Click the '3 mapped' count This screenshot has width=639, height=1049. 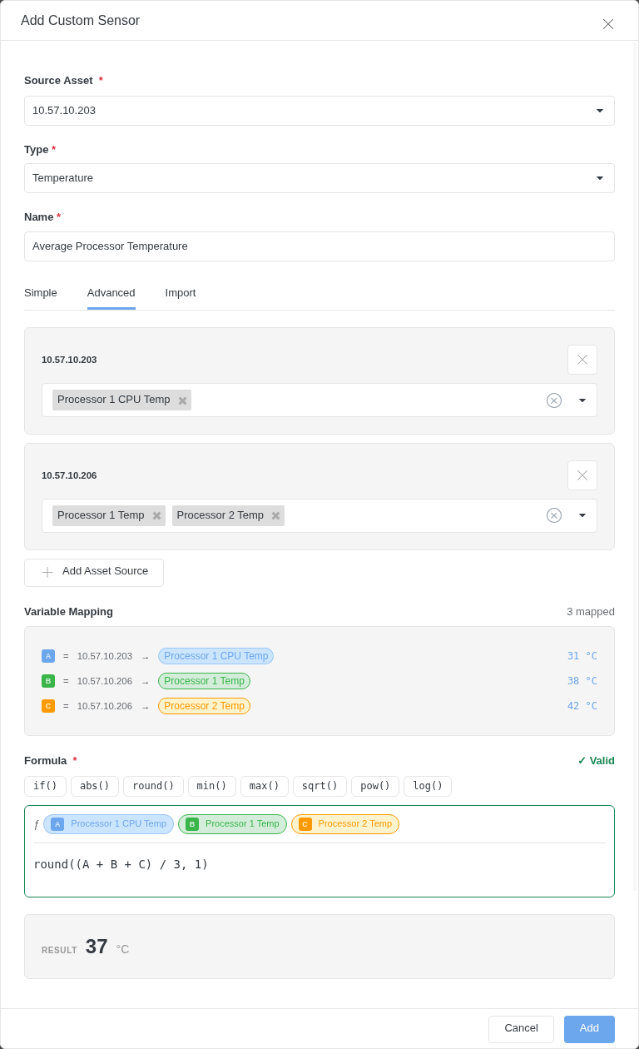coord(591,612)
